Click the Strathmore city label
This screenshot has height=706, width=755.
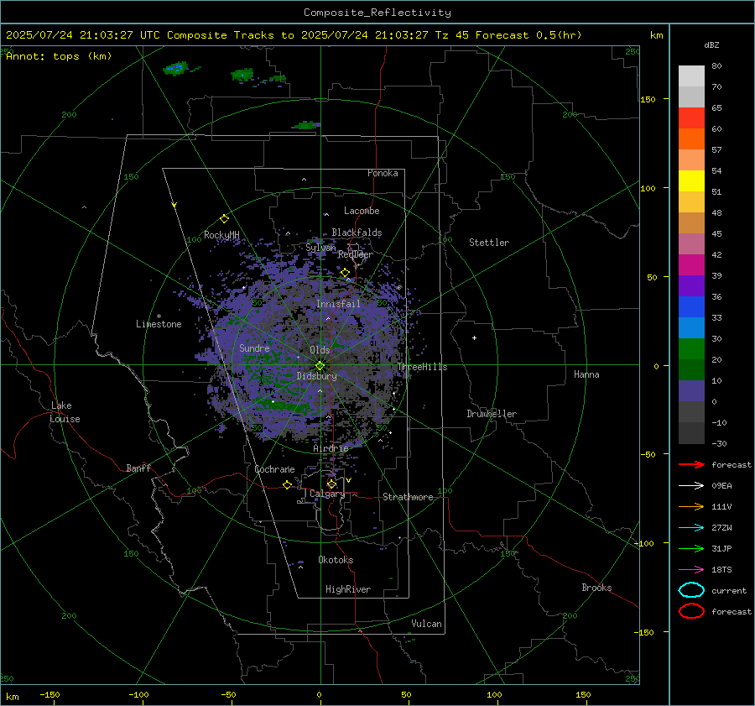coord(408,497)
